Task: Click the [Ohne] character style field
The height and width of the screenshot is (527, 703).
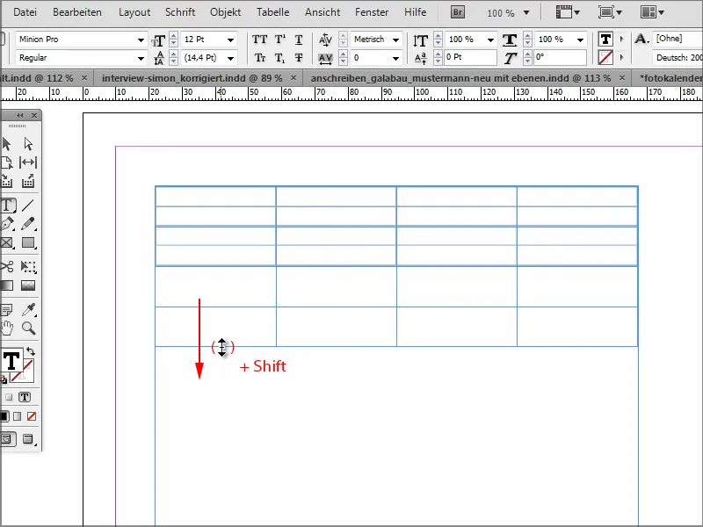Action: (678, 39)
